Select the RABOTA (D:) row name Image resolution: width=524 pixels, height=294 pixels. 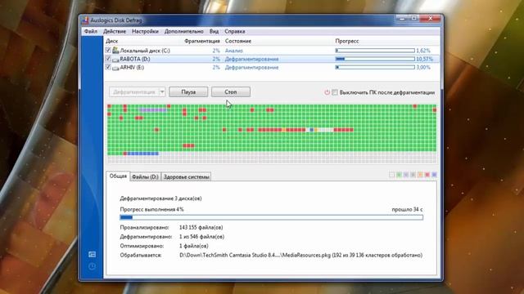click(134, 59)
